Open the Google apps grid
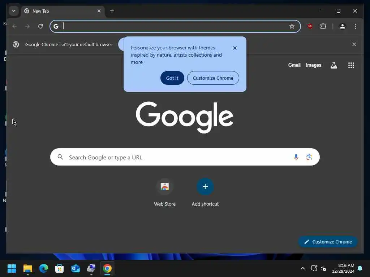 (351, 65)
